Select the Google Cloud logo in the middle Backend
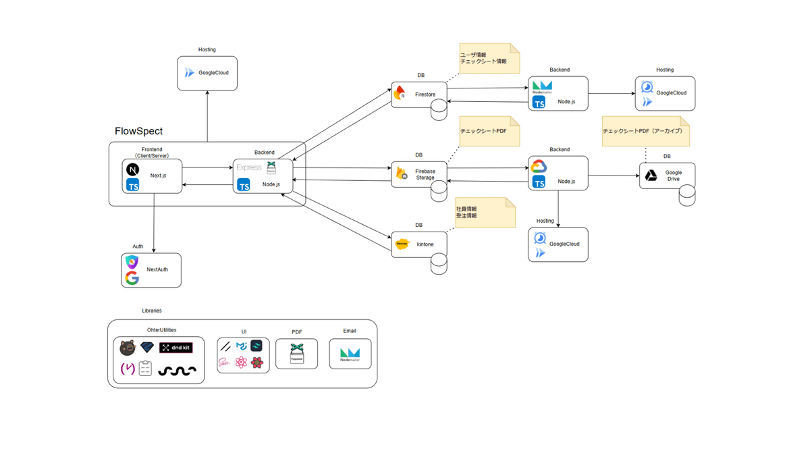Screen dimensions: 810x455 [538, 167]
